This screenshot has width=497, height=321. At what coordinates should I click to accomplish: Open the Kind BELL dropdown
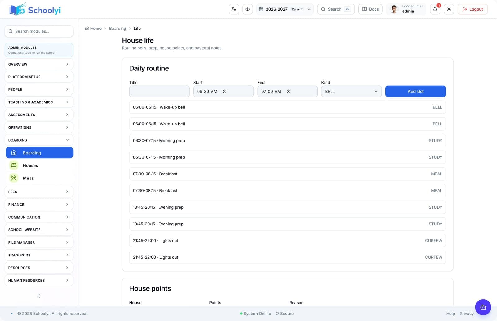tap(351, 92)
